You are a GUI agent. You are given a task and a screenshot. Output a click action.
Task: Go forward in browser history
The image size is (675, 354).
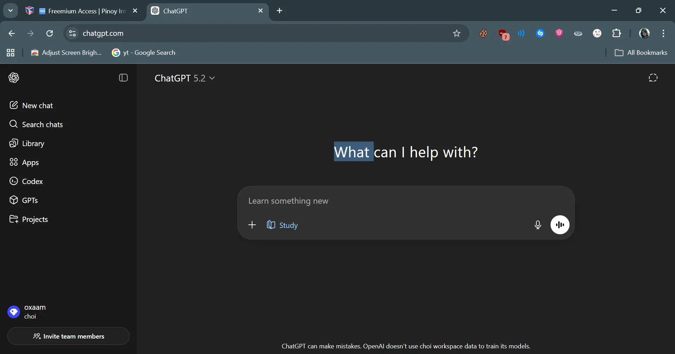point(31,33)
